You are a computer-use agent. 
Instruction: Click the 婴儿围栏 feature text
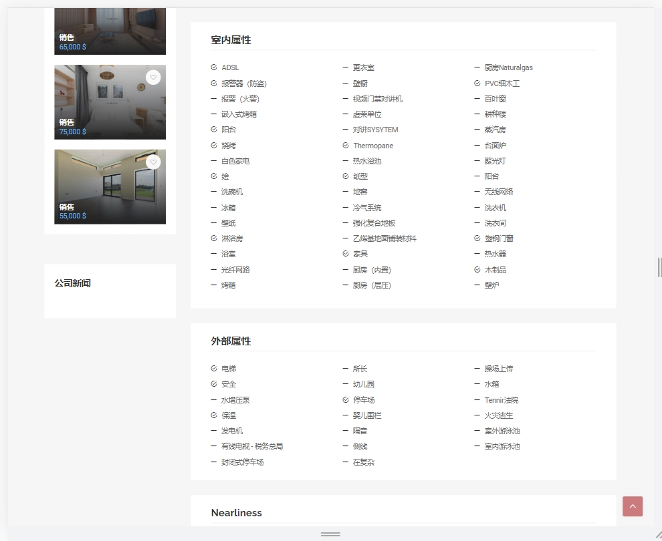pyautogui.click(x=367, y=415)
